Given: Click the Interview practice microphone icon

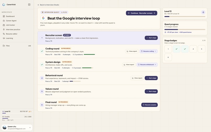Looking at the screenshot, I should [4, 29].
